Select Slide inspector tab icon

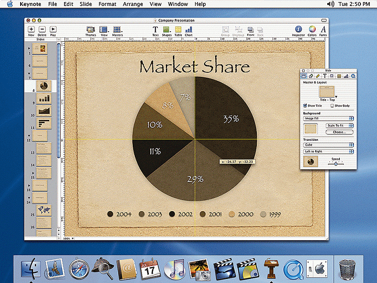tap(304, 76)
